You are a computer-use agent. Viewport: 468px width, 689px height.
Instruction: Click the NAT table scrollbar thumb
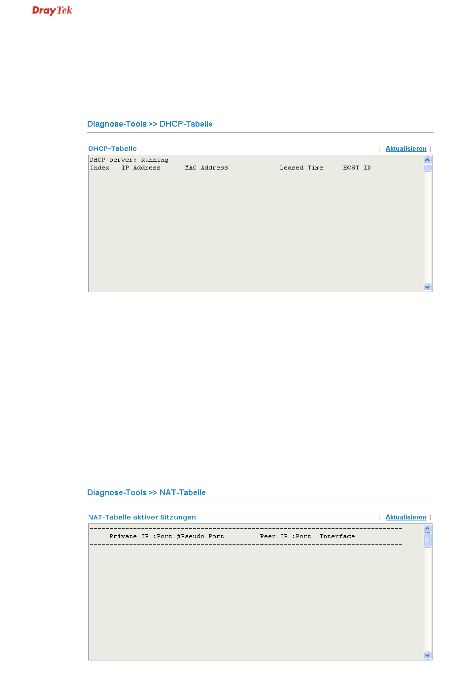click(427, 540)
